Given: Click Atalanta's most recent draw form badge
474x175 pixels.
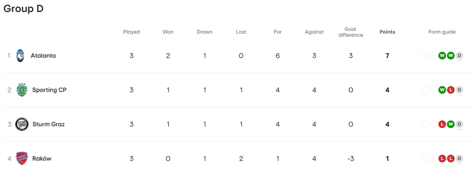Looking at the screenshot, I should pos(459,55).
